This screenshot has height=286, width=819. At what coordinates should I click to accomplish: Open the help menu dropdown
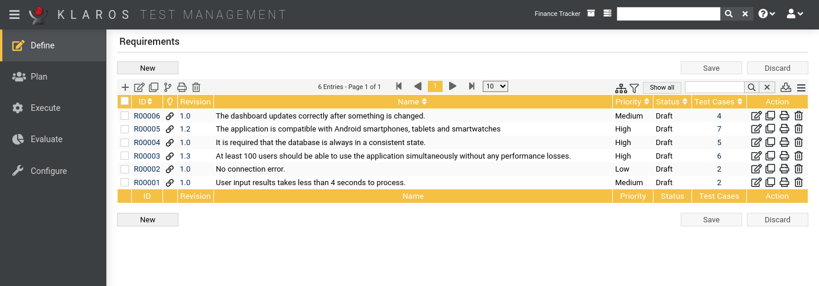pos(766,14)
